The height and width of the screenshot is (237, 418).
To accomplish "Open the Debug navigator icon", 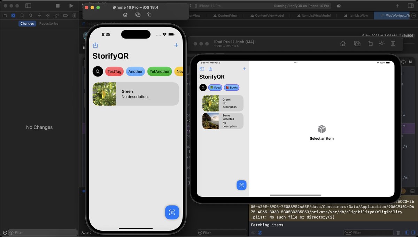I will tap(56, 16).
